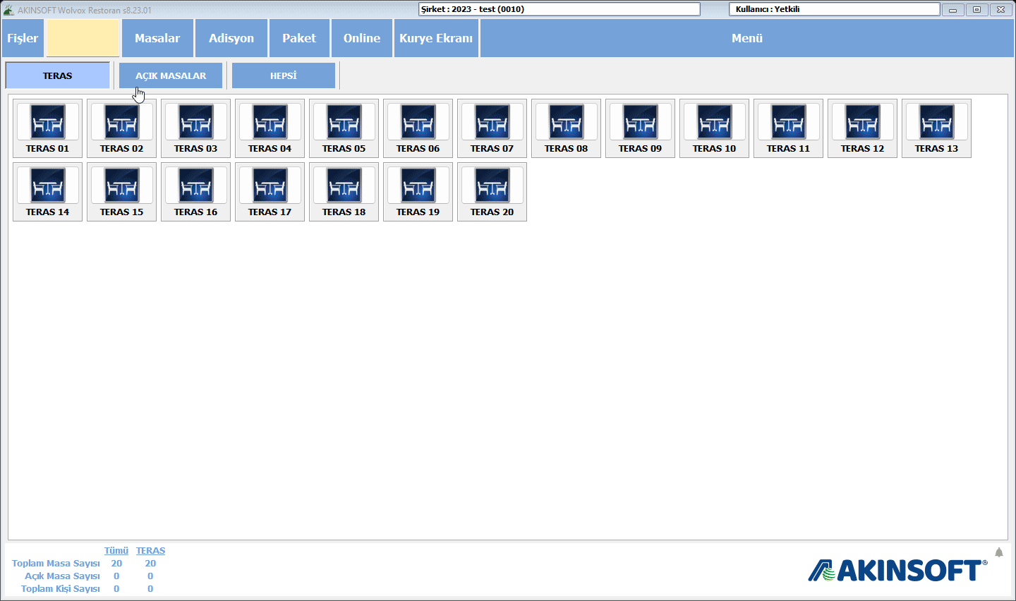Open table TERAS 02

coord(121,128)
